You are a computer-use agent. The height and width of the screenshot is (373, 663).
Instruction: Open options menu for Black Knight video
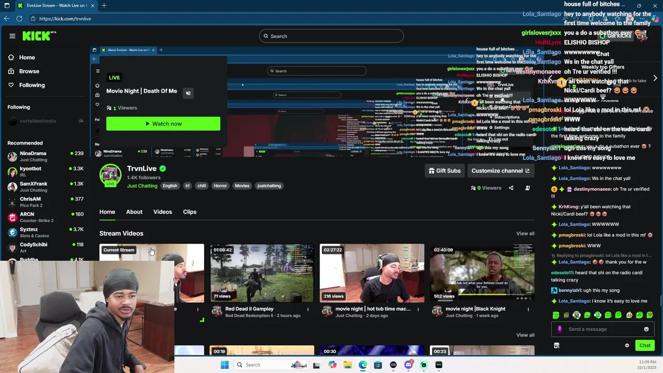(528, 309)
